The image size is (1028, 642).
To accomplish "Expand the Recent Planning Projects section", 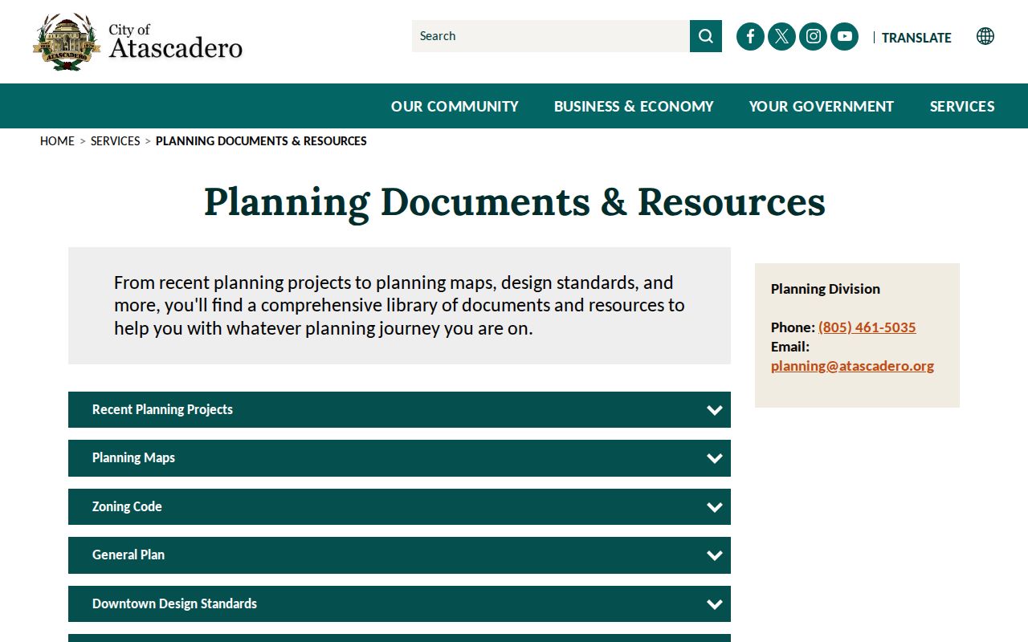I will pos(399,409).
